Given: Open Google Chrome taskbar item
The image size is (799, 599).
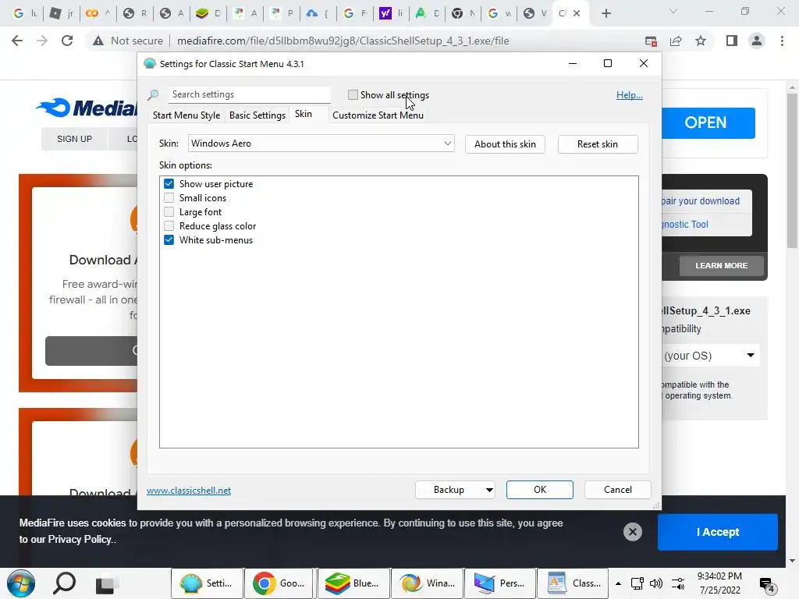Looking at the screenshot, I should point(280,583).
